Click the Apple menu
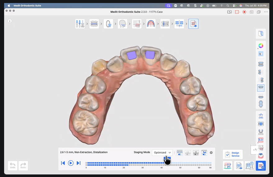This screenshot has height=177, width=273. click(x=9, y=6)
